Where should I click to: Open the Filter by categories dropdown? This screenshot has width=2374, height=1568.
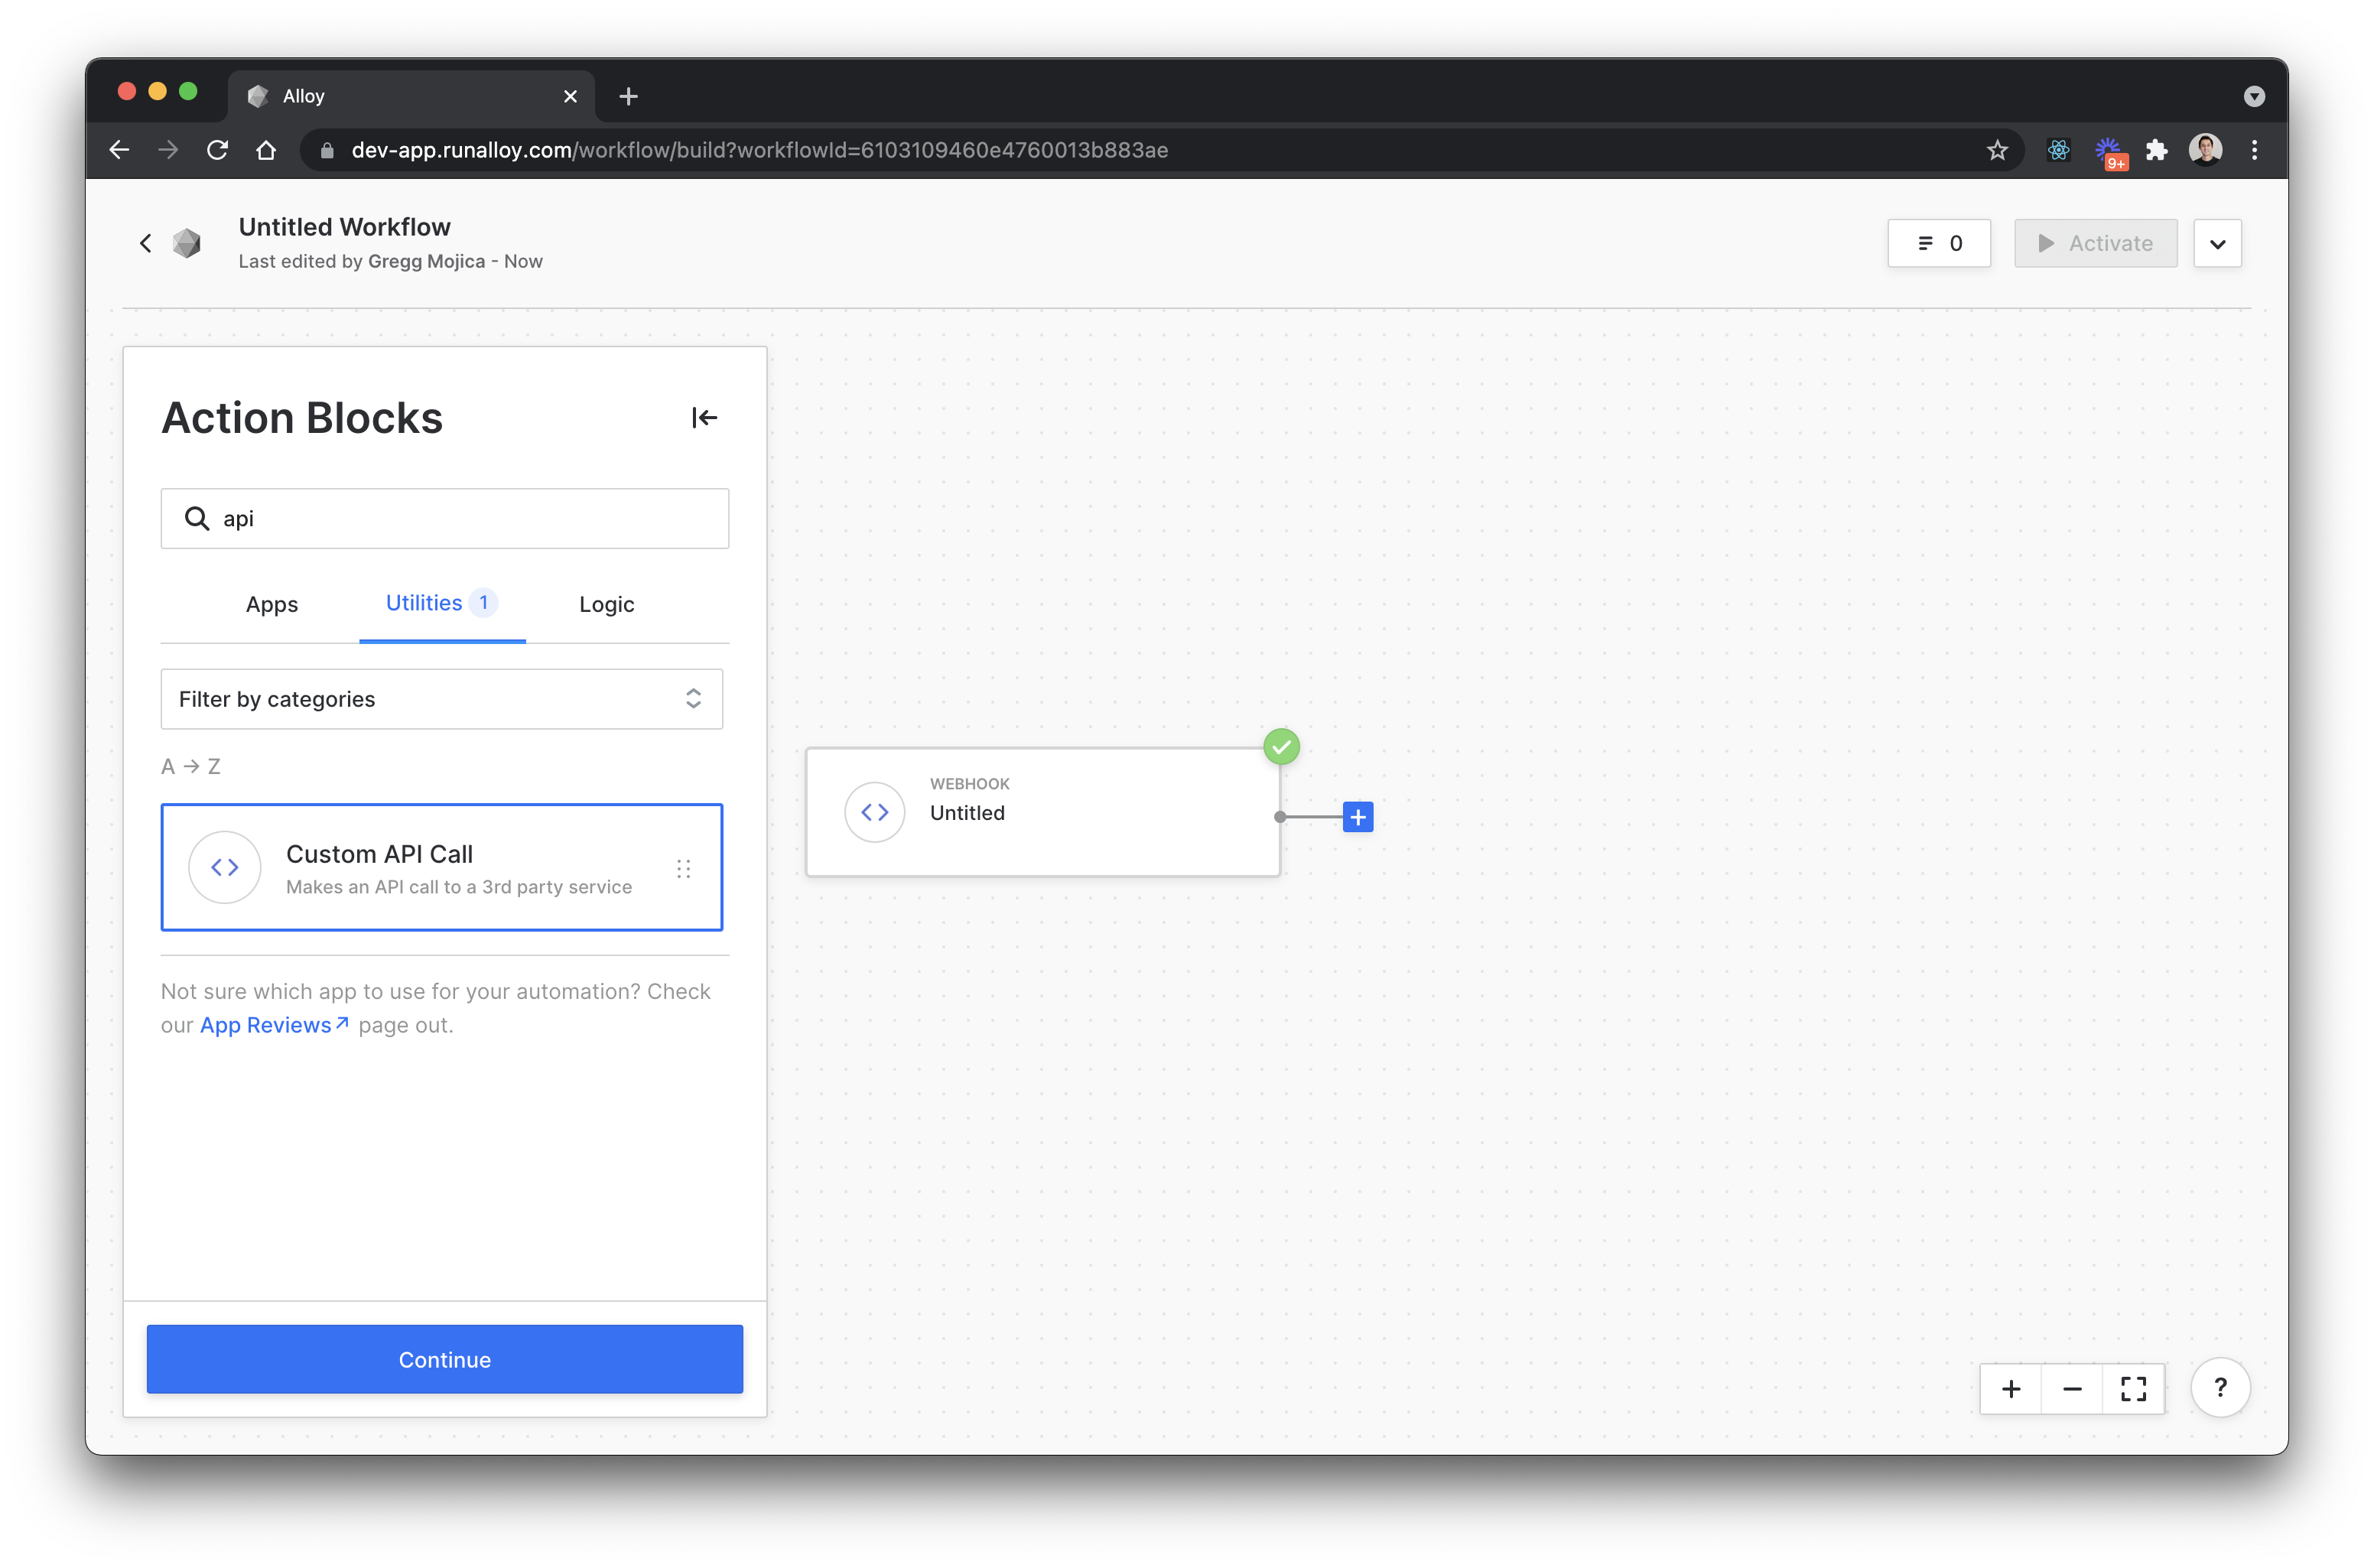tap(441, 699)
